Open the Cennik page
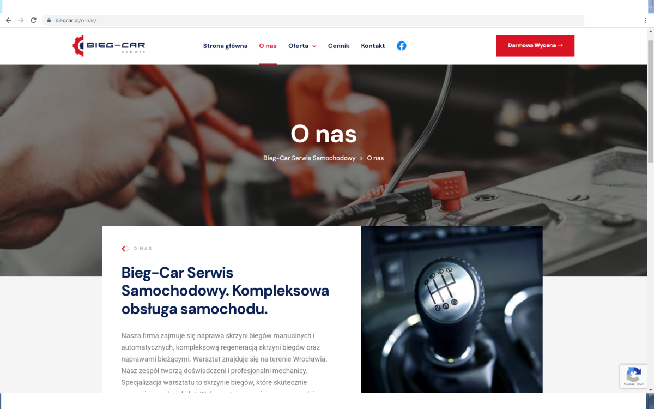The height and width of the screenshot is (409, 654). (x=338, y=46)
